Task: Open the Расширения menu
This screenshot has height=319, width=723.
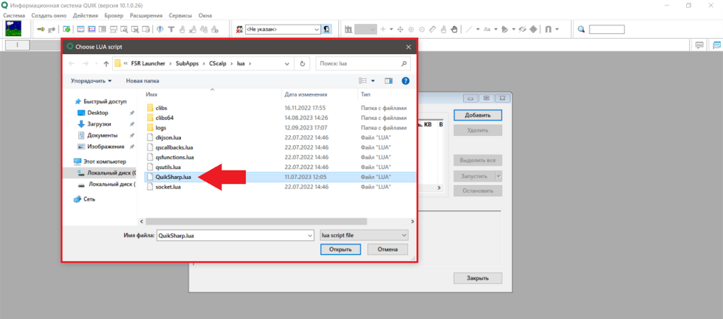Action: coord(146,15)
